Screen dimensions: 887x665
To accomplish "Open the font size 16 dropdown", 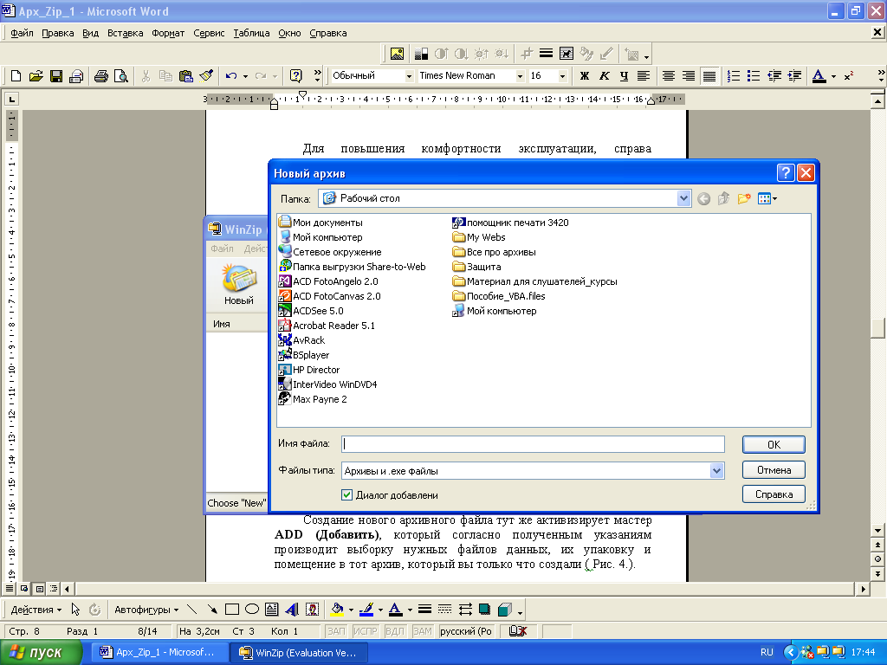I will coord(562,76).
